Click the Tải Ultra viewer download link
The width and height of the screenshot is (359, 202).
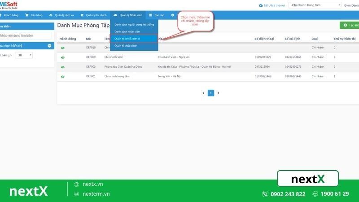[x=272, y=5]
